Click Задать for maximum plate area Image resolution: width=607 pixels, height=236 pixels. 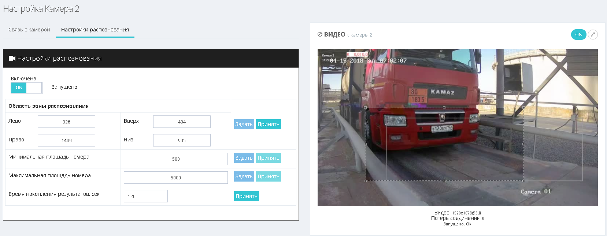tap(244, 176)
